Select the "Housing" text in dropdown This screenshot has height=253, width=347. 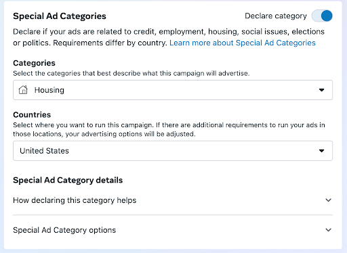point(49,90)
